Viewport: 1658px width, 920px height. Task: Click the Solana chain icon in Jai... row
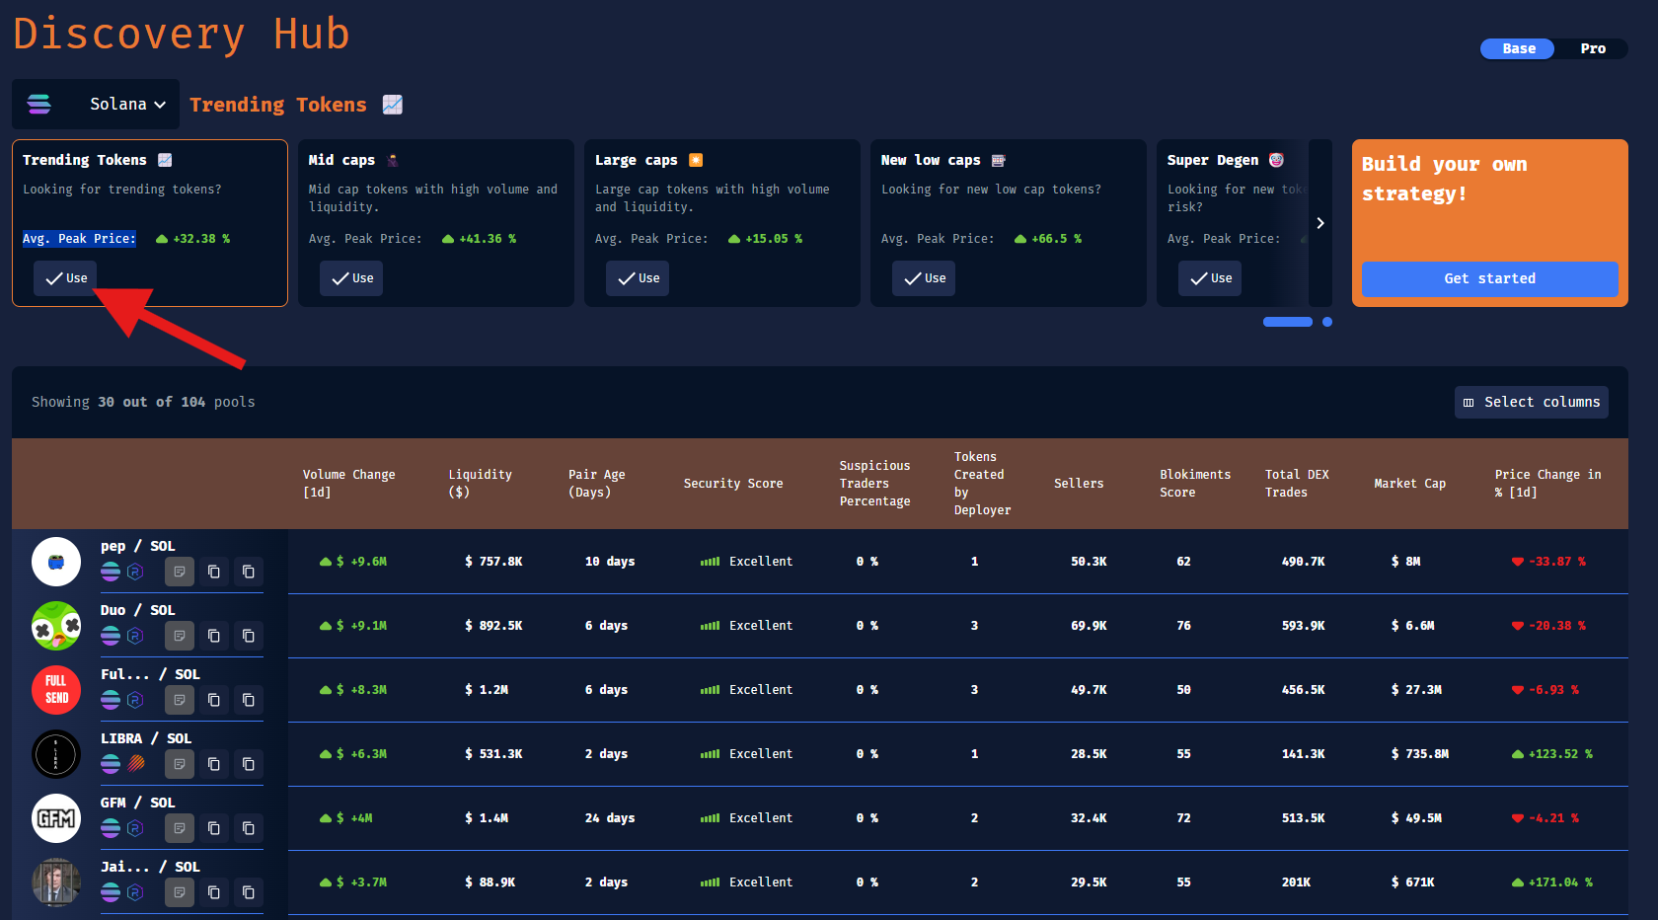(x=111, y=892)
